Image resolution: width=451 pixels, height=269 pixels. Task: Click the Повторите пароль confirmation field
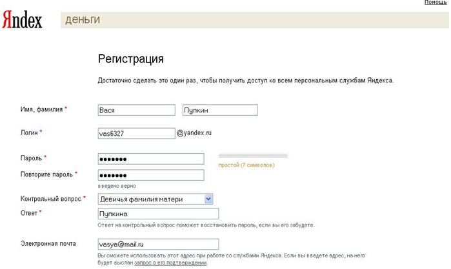(x=151, y=175)
